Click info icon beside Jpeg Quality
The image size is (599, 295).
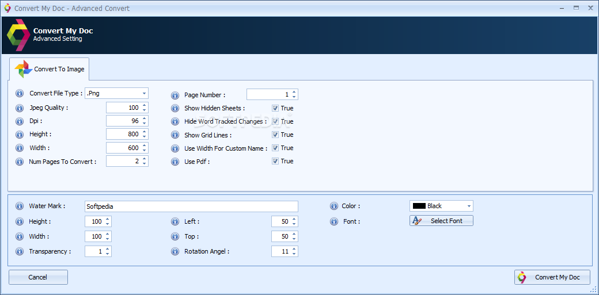[20, 108]
